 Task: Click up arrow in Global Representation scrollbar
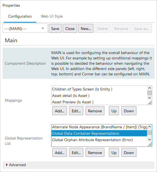point(149,127)
